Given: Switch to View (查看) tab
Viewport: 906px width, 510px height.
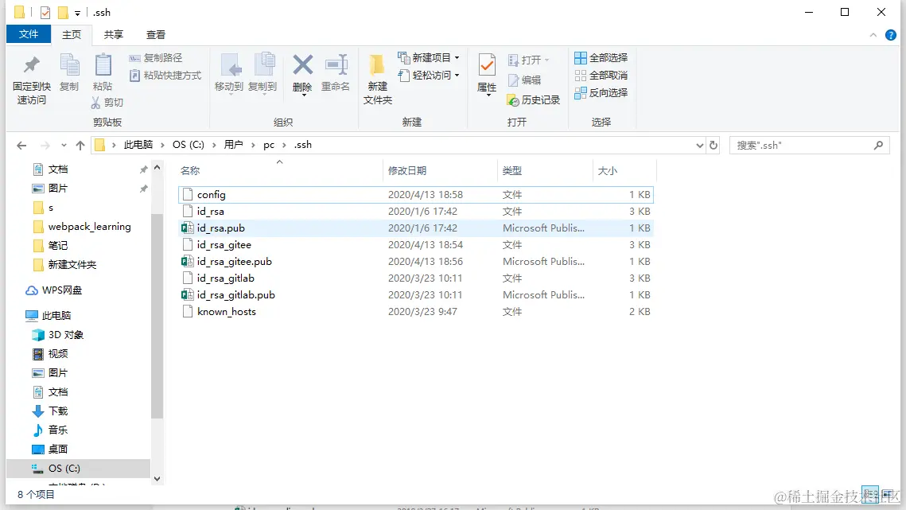Looking at the screenshot, I should [155, 35].
